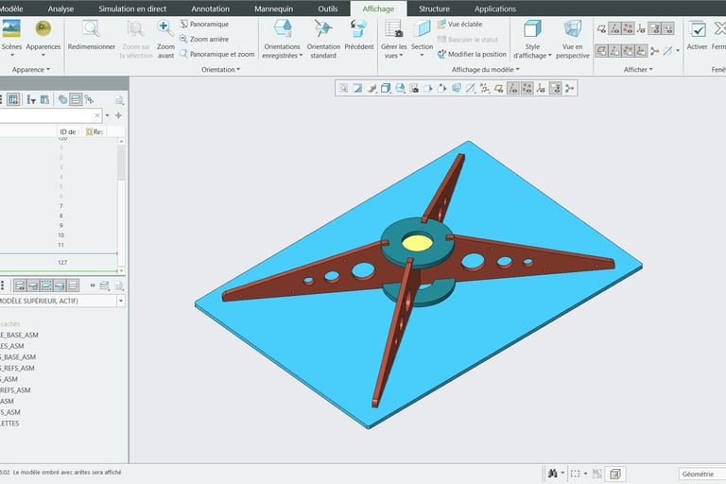Screen dimensions: 726x484
Task: Toggle point display in graphics toolbar
Action: pos(527,88)
